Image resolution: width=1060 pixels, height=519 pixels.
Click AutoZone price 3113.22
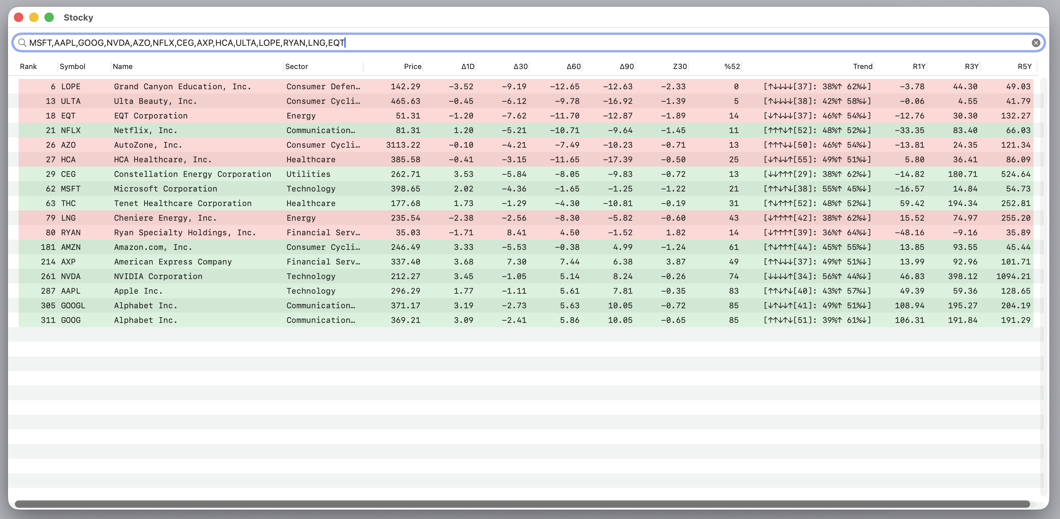tap(403, 145)
